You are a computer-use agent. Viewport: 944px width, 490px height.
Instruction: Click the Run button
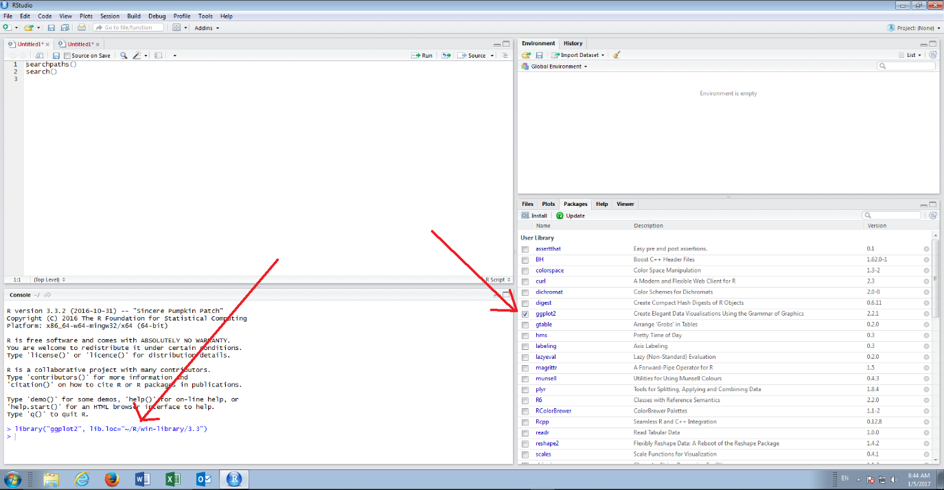(x=422, y=56)
